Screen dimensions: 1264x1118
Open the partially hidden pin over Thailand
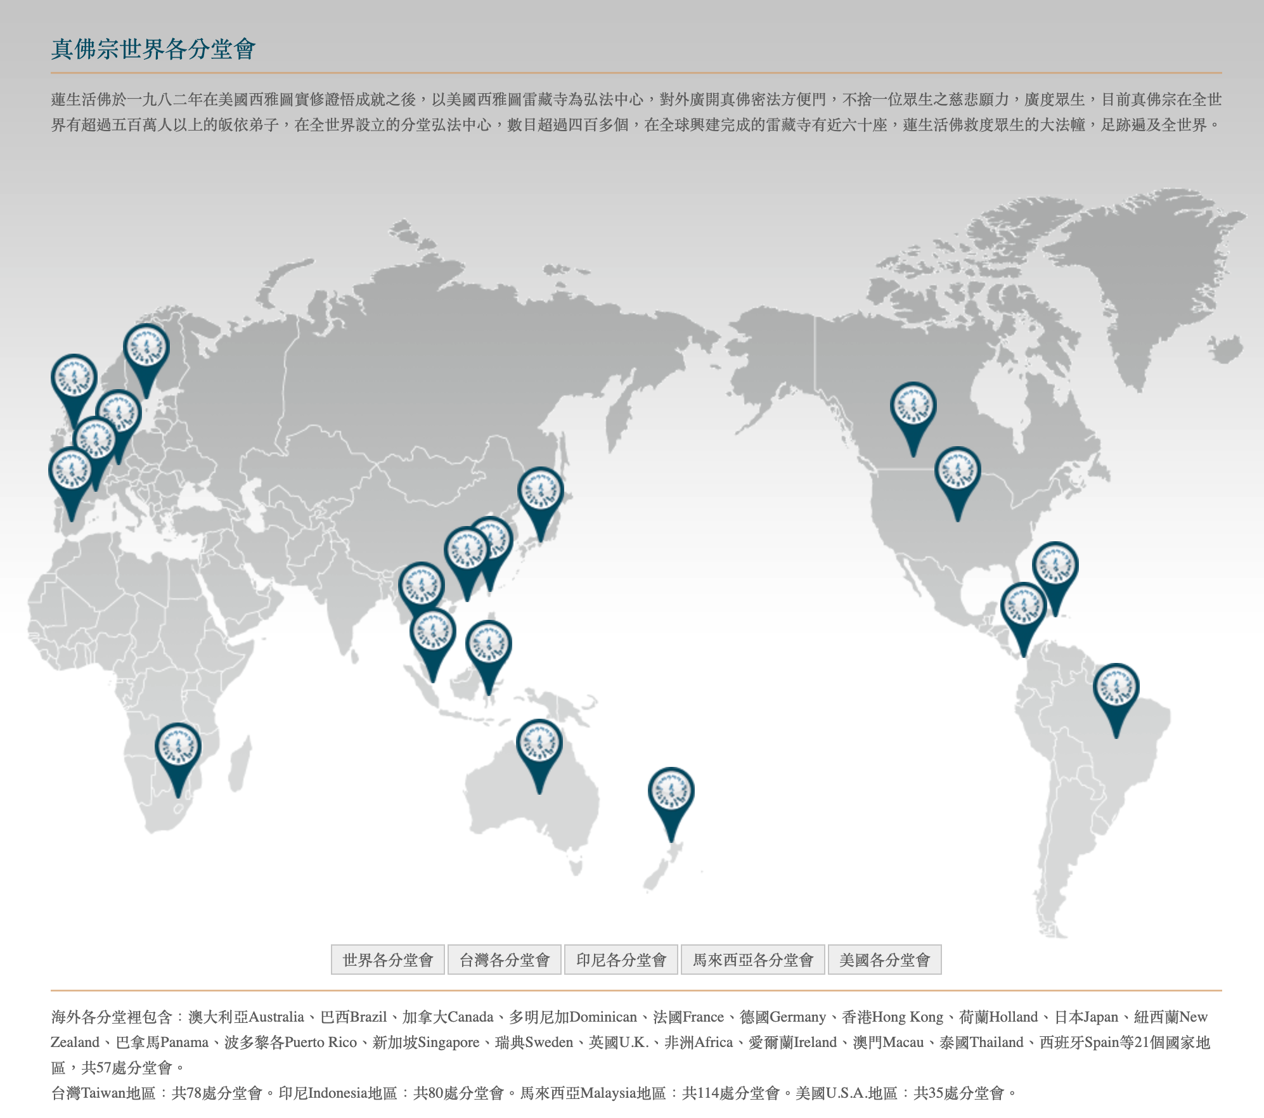click(x=422, y=586)
